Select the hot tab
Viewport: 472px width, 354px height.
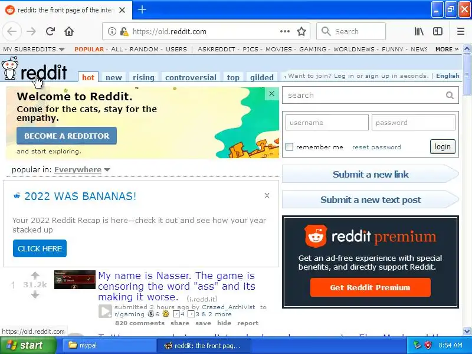[88, 77]
